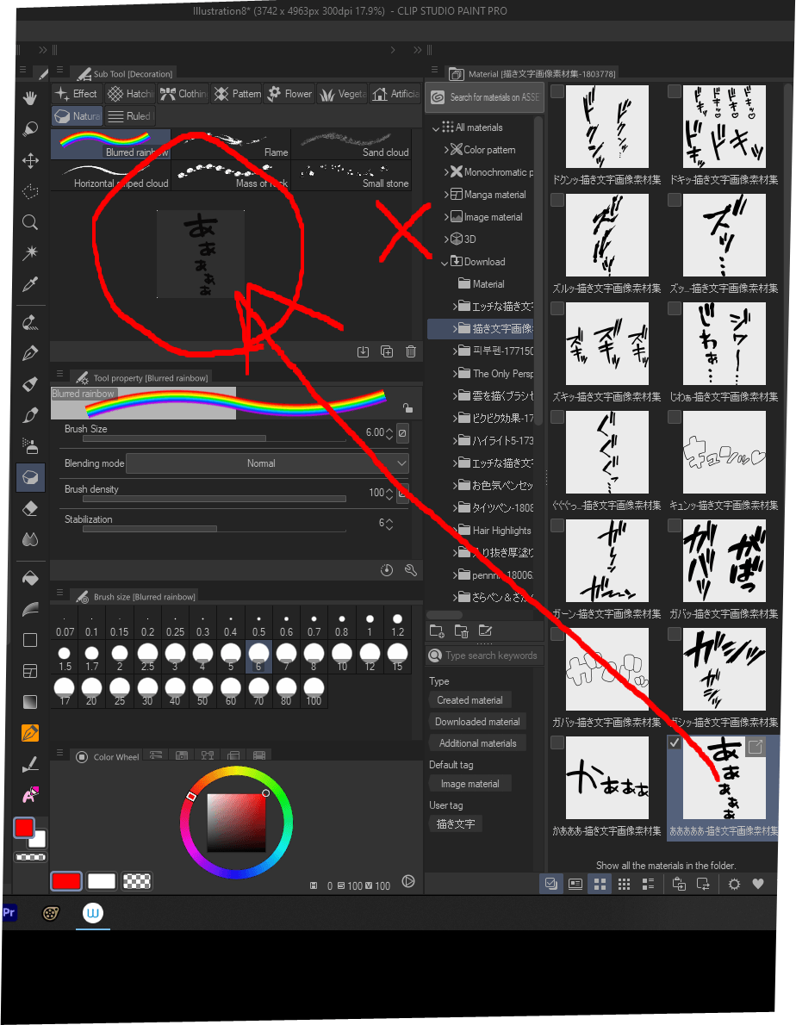The height and width of the screenshot is (1025, 796).
Task: Select the Zoom magnifier tool
Action: pos(30,222)
